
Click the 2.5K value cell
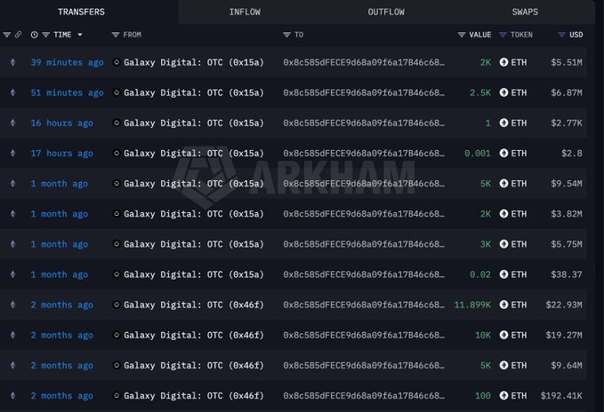tap(480, 92)
